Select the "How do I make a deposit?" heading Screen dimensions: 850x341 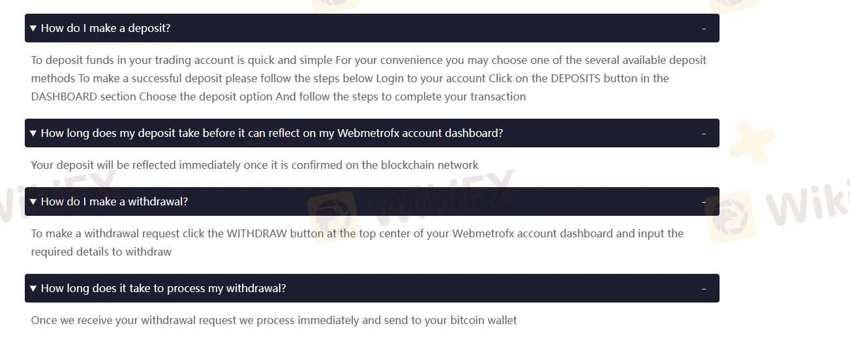[106, 29]
